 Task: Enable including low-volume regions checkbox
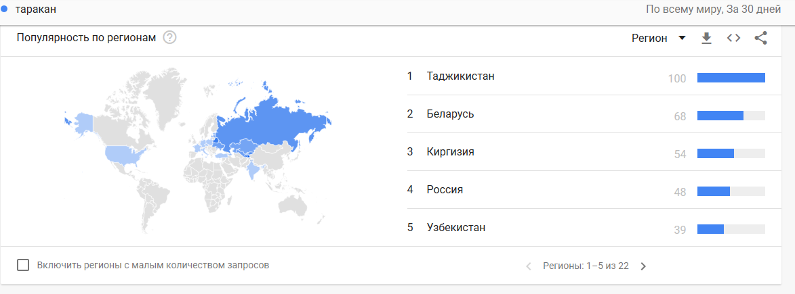(x=23, y=265)
